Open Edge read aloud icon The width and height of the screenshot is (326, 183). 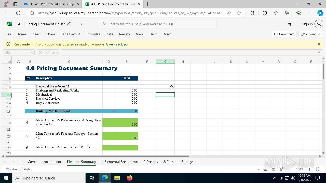229,13
